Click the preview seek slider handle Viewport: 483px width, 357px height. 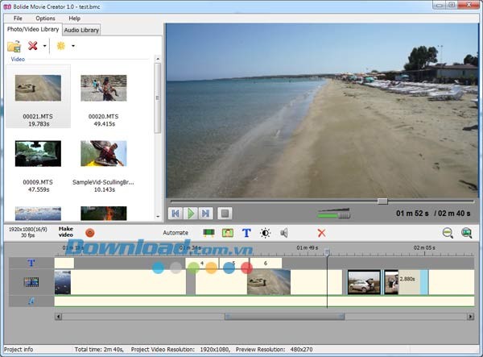pyautogui.click(x=382, y=201)
